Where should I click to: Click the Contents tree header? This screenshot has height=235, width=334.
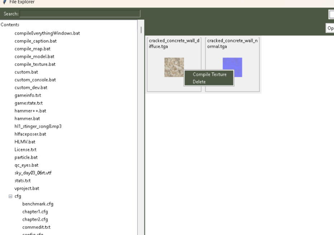tap(10, 25)
